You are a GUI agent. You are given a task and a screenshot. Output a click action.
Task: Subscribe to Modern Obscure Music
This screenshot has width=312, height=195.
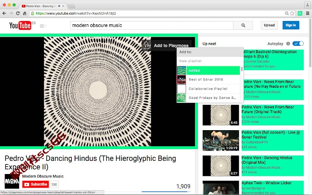tap(36, 184)
